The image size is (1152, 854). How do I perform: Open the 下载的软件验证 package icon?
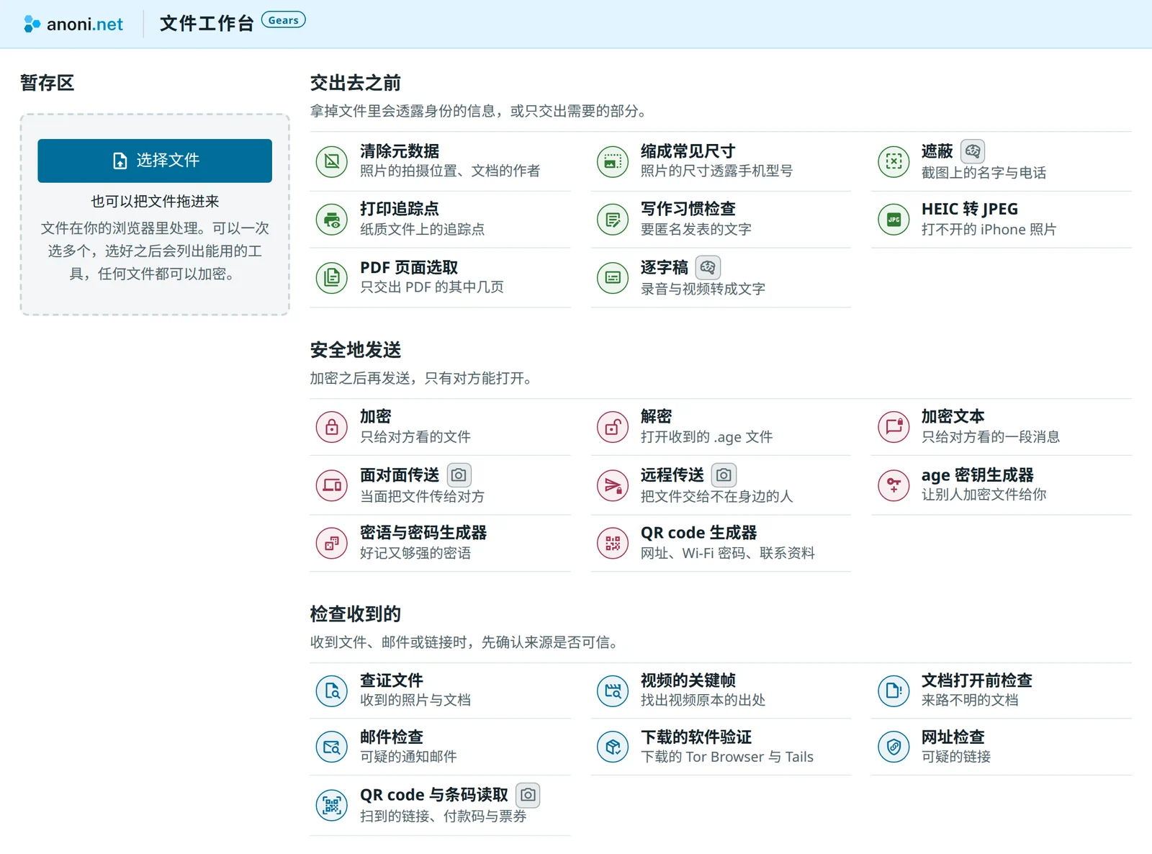click(613, 747)
